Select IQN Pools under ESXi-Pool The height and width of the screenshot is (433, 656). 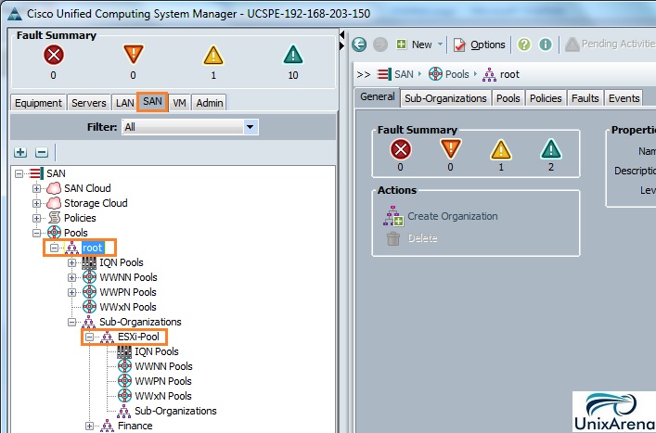pyautogui.click(x=157, y=351)
